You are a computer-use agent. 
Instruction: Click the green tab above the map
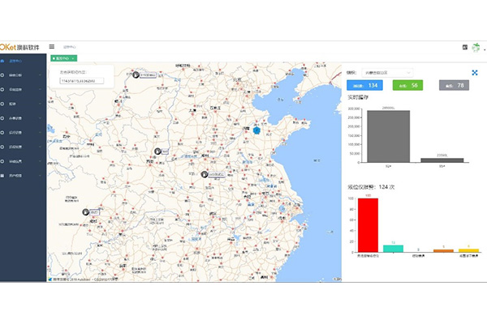point(63,58)
